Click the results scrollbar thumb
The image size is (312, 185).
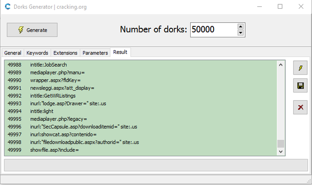[x=281, y=144]
